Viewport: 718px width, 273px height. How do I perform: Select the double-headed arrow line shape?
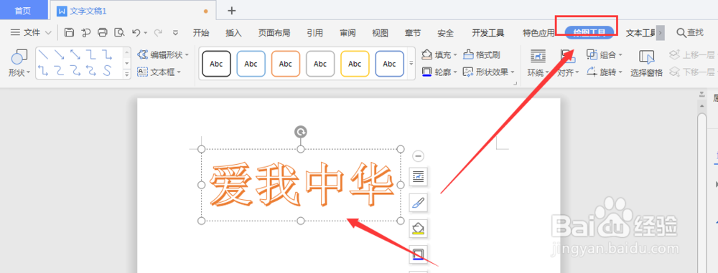coord(75,55)
